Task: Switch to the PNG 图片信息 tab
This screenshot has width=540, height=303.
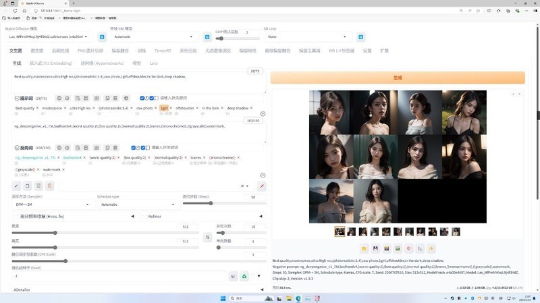Action: pyautogui.click(x=90, y=51)
